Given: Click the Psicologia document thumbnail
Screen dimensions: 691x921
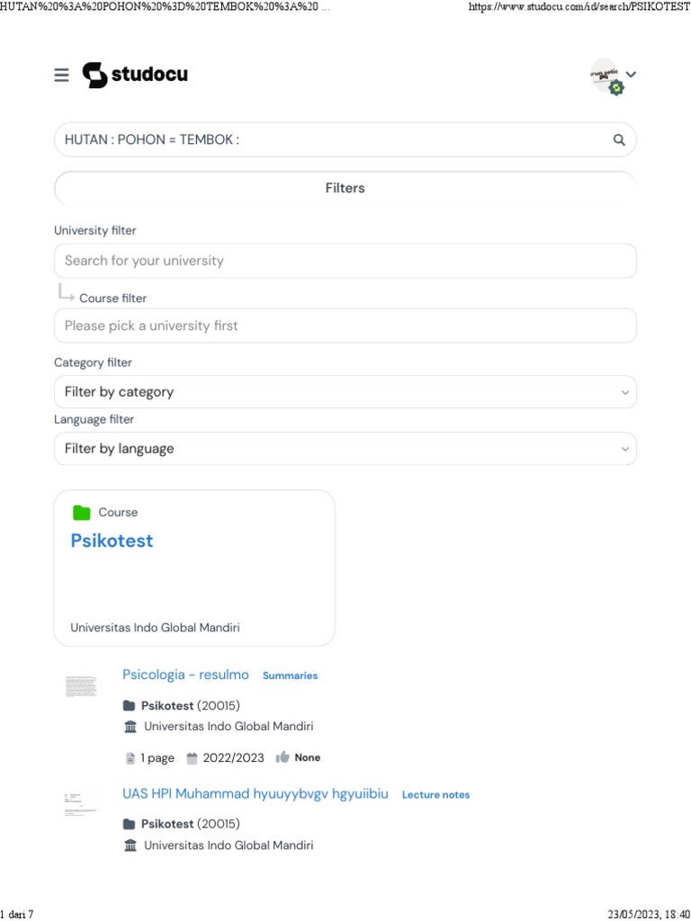Looking at the screenshot, I should pos(81,686).
